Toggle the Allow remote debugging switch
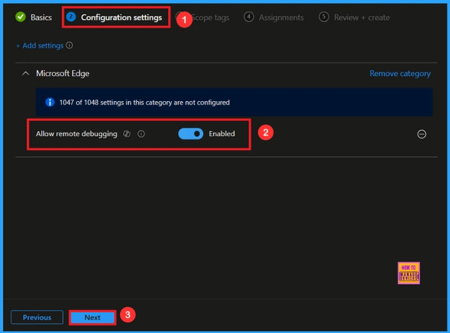The height and width of the screenshot is (333, 450). pos(191,134)
